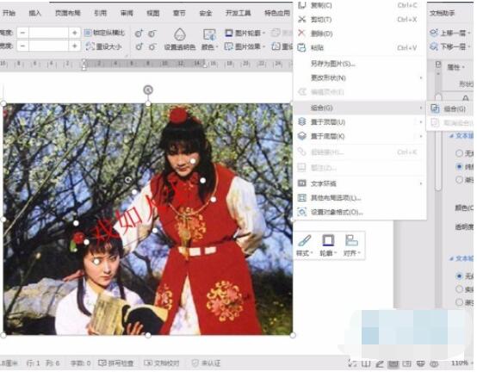
Task: Select the third text outline radio option
Action: (x=460, y=302)
